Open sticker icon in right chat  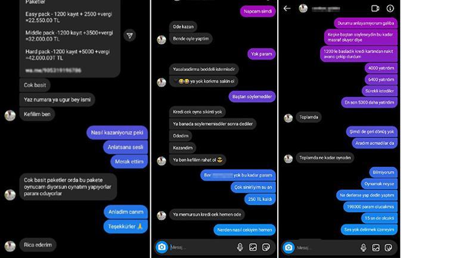[x=389, y=248]
